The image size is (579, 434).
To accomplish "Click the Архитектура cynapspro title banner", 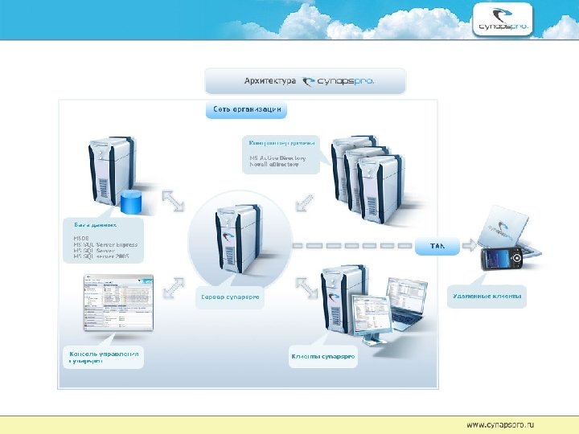I will coord(306,81).
